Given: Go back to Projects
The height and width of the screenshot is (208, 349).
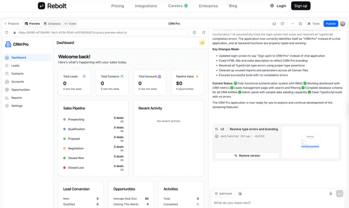Looking at the screenshot, I should pos(12,23).
